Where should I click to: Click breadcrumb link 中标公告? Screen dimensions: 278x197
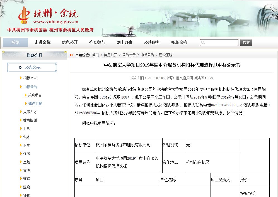tap(147, 55)
